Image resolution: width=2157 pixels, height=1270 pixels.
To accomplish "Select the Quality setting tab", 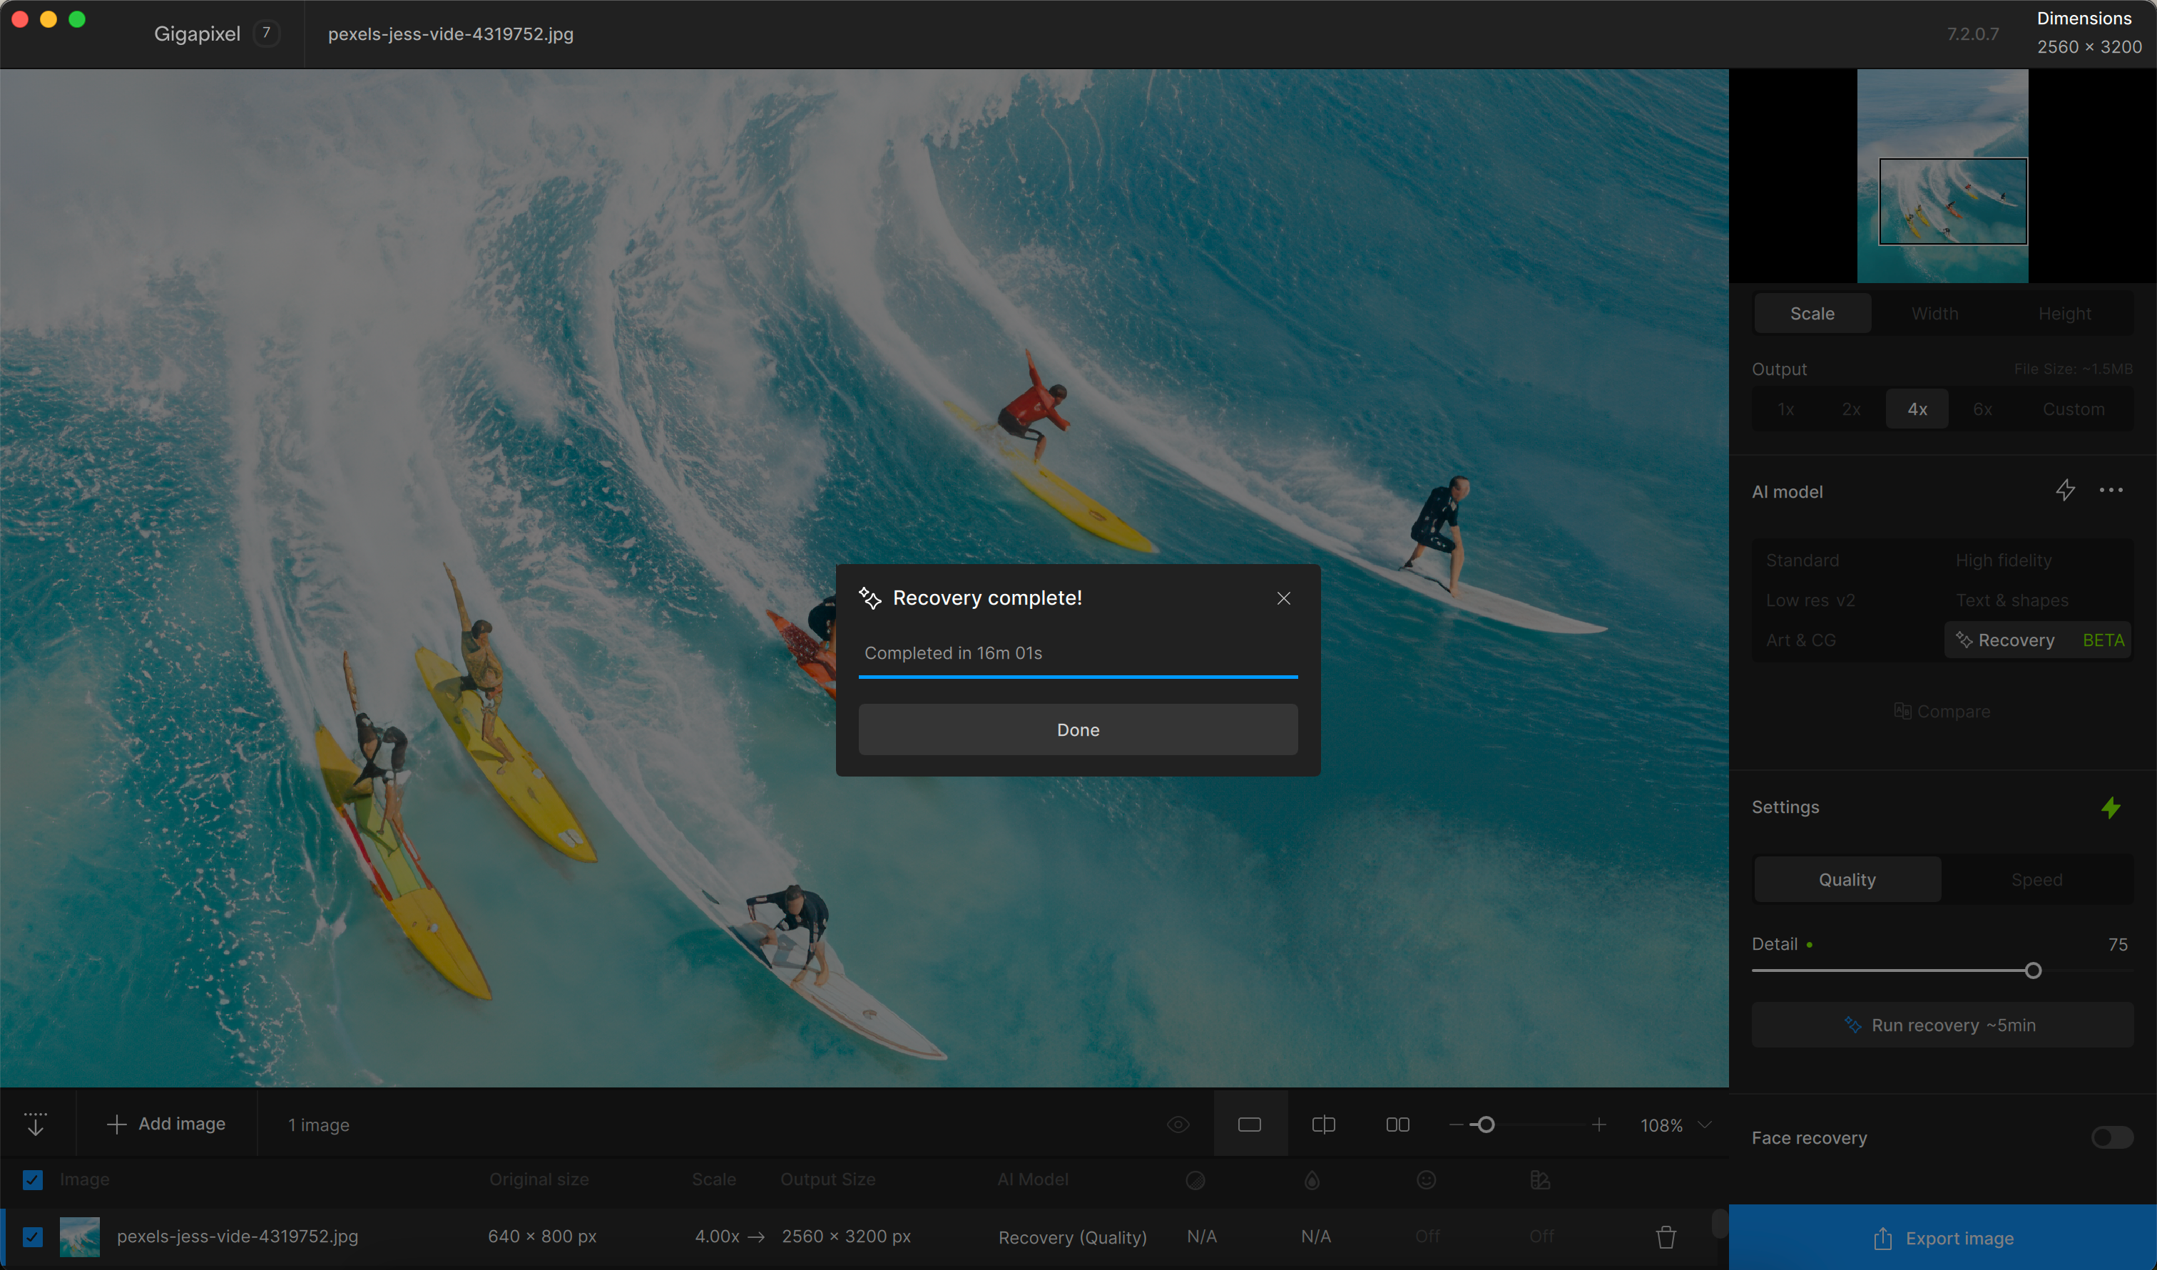I will [x=1847, y=880].
